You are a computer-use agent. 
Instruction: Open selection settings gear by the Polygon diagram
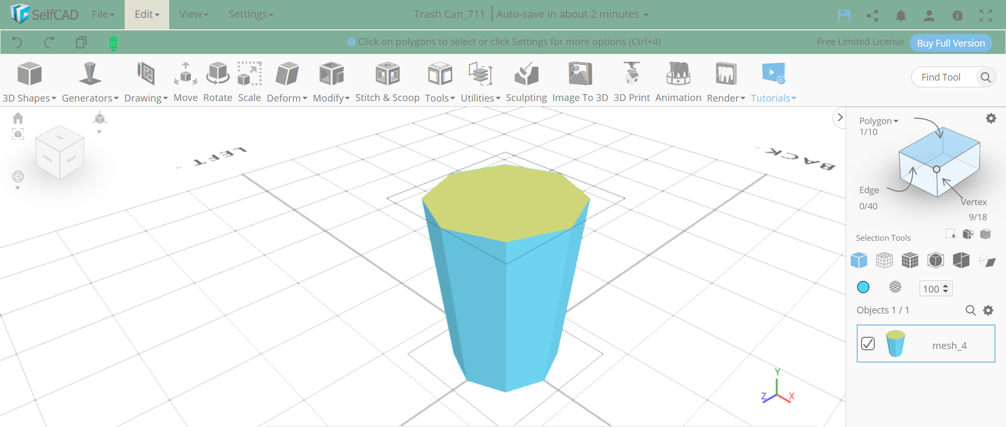[991, 118]
